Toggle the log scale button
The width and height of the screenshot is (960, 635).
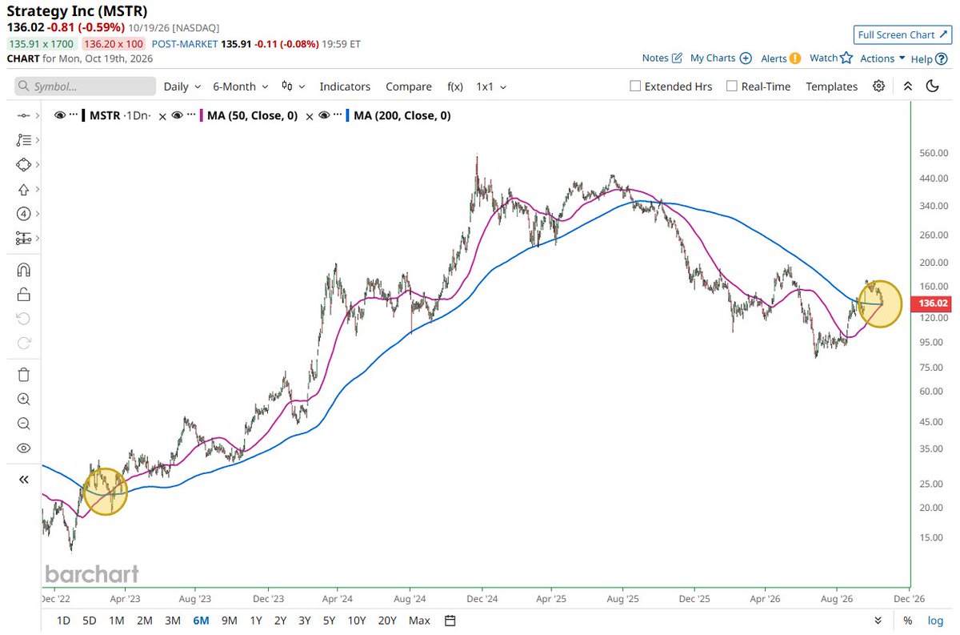coord(935,621)
